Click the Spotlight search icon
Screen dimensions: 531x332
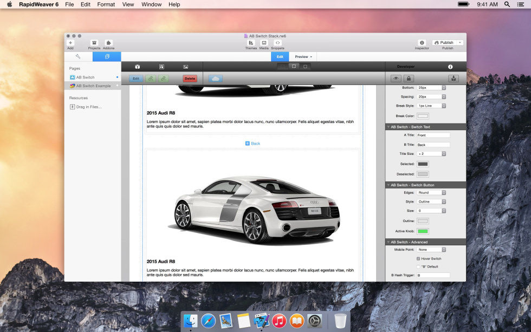tap(507, 4)
